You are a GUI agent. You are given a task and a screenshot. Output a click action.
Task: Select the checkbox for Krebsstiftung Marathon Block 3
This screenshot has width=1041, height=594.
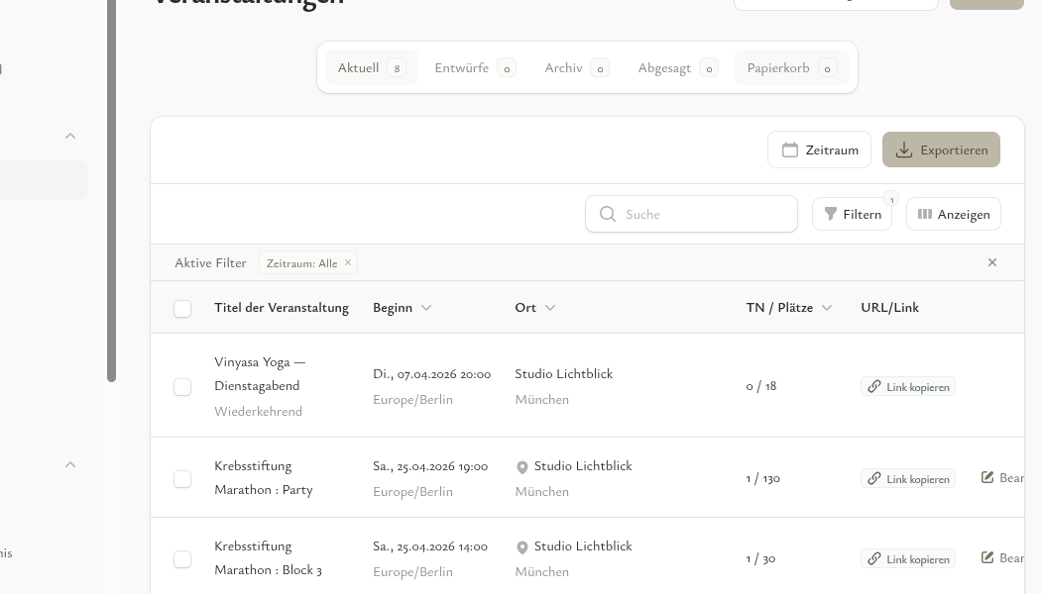(182, 558)
